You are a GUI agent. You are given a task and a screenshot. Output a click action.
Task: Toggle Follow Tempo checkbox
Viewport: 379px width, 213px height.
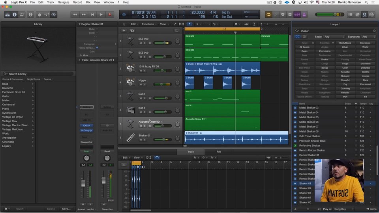(x=97, y=48)
